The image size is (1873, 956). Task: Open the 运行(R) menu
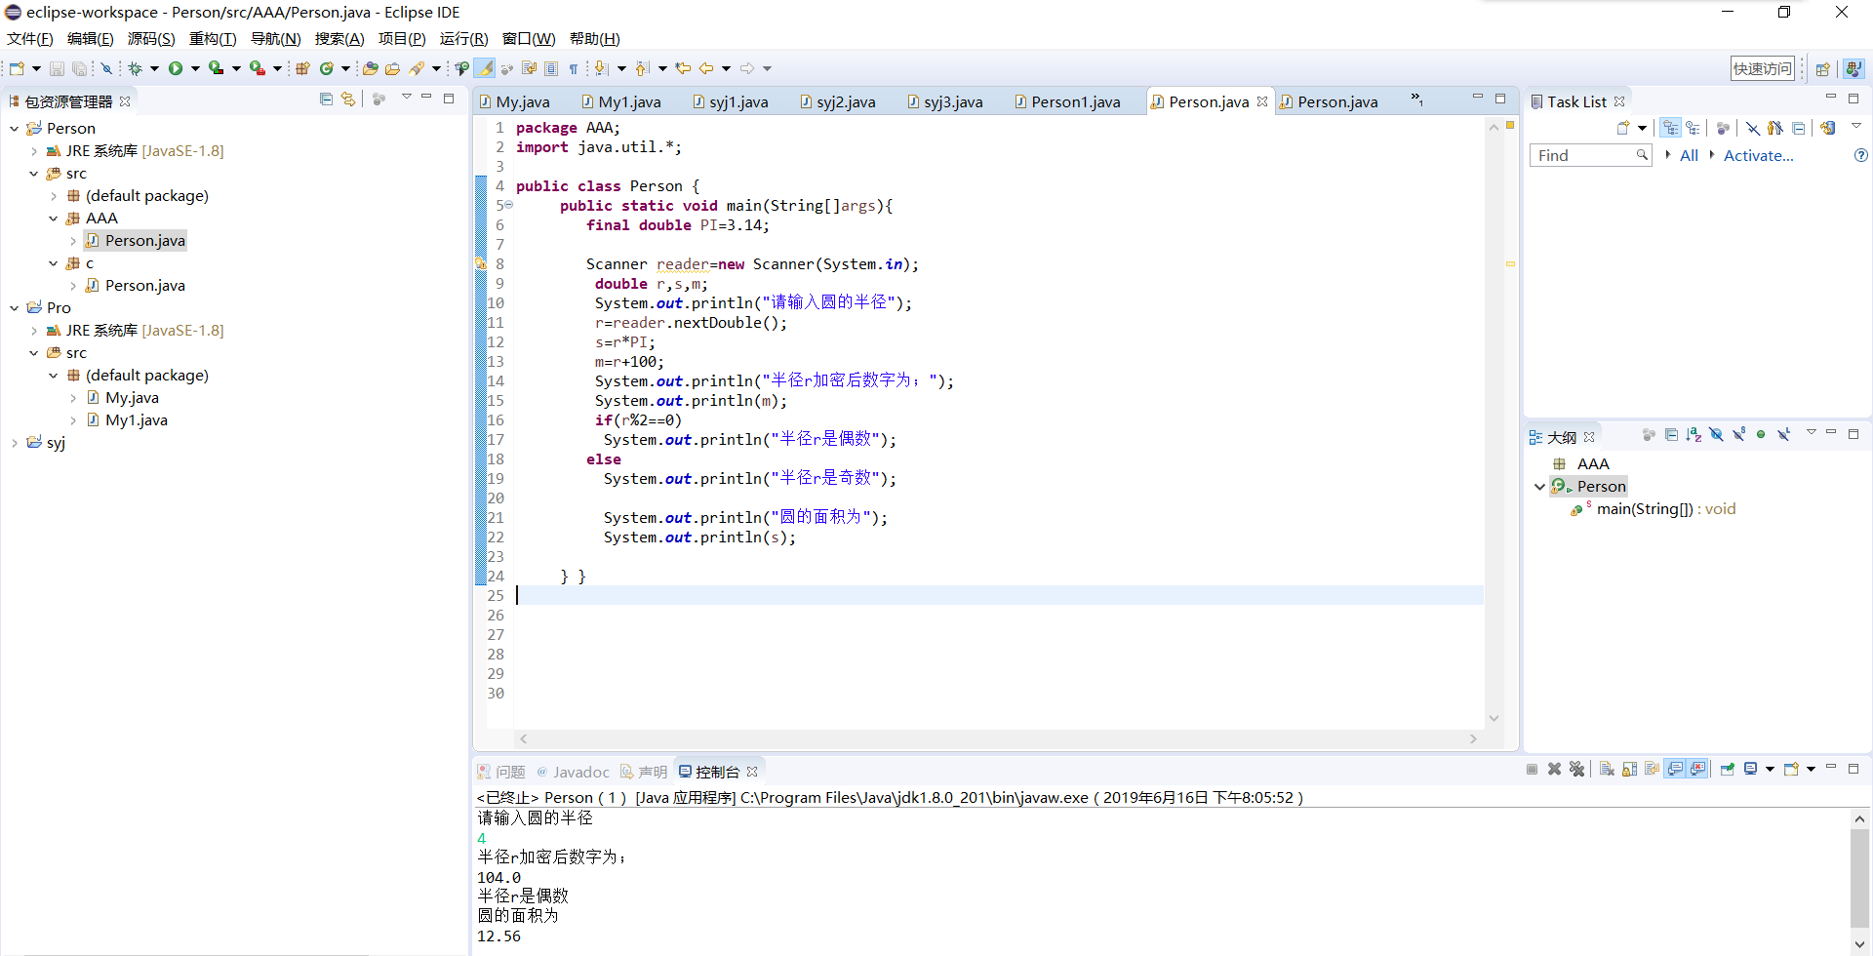(463, 39)
